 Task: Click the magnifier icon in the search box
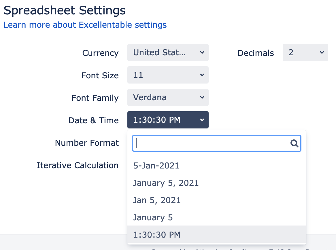click(294, 143)
